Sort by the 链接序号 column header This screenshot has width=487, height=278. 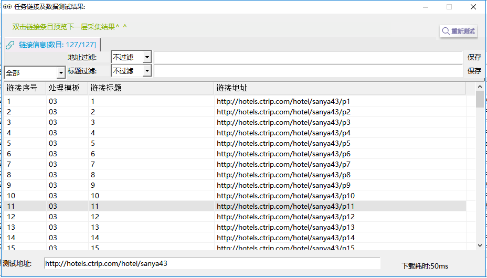[x=25, y=88]
